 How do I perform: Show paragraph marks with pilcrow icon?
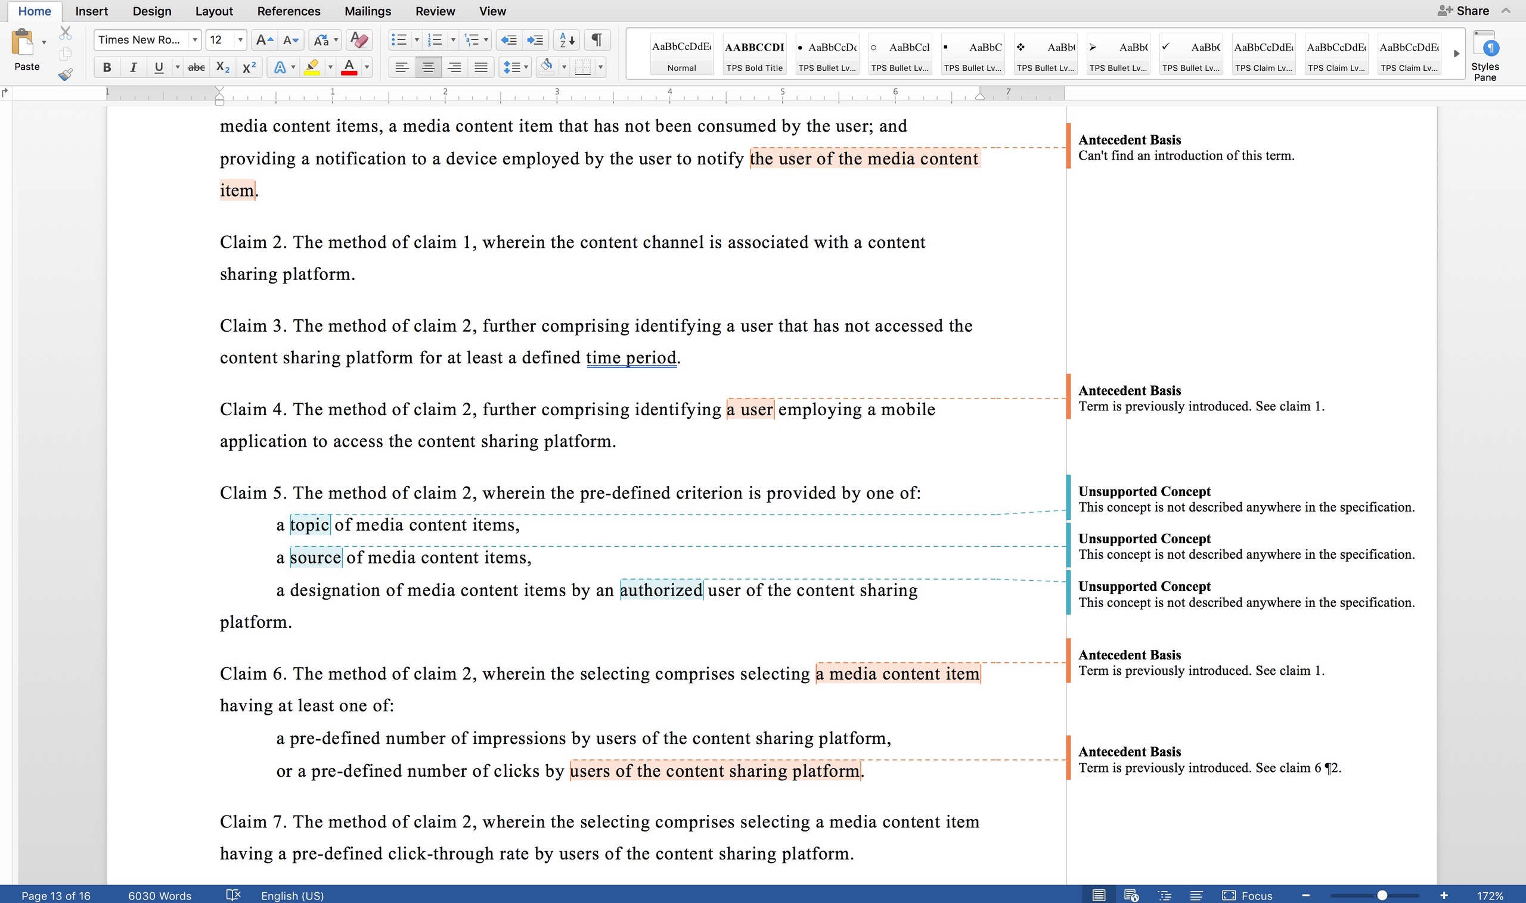point(597,40)
